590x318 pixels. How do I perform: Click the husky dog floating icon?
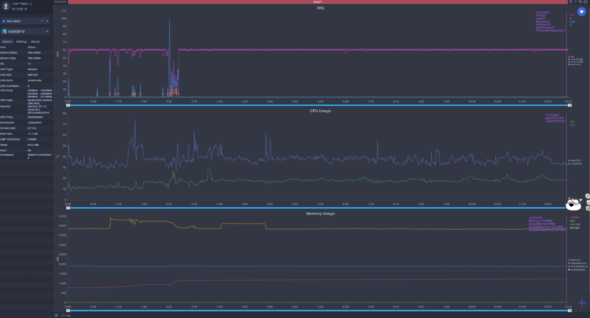[x=574, y=204]
